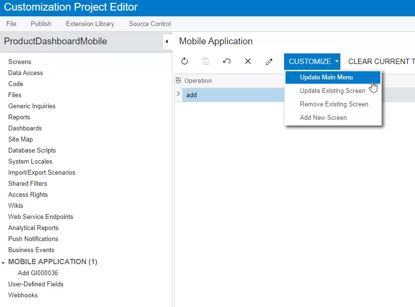The width and height of the screenshot is (415, 307).
Task: Select Add GI000036 tree item
Action: click(x=38, y=273)
